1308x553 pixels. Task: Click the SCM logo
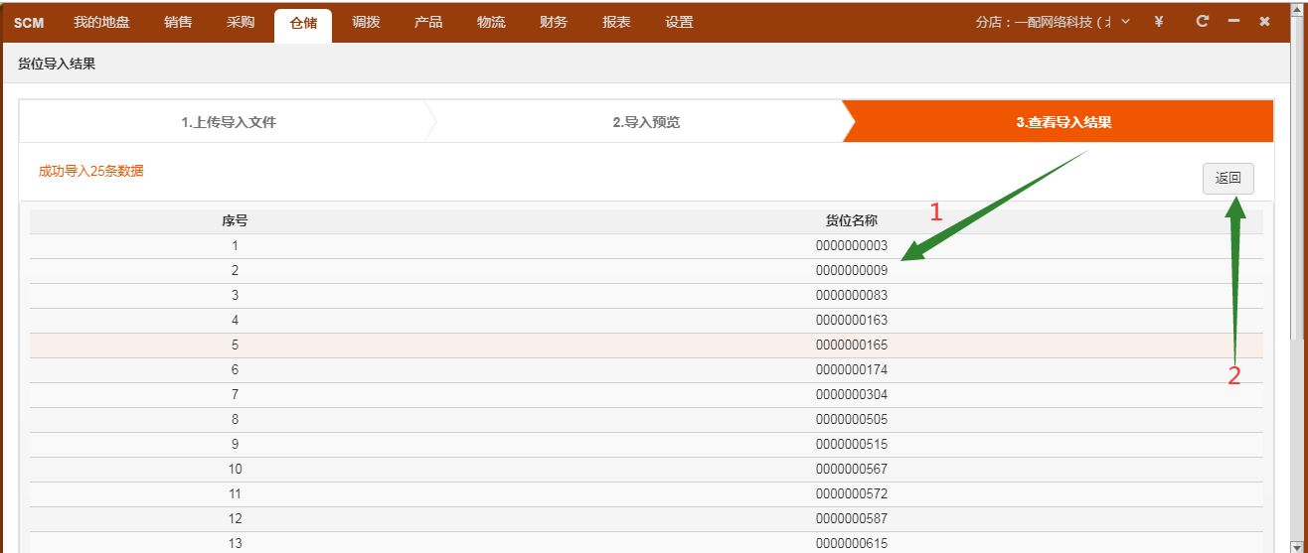click(x=29, y=23)
